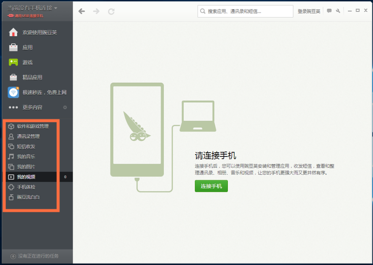Open the wrench settings icon
373x265 pixels.
(338, 11)
